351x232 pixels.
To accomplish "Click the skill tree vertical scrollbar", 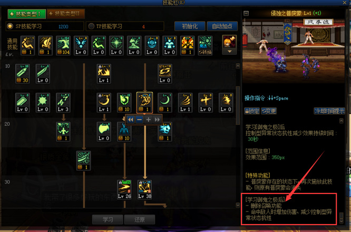I will [238, 105].
